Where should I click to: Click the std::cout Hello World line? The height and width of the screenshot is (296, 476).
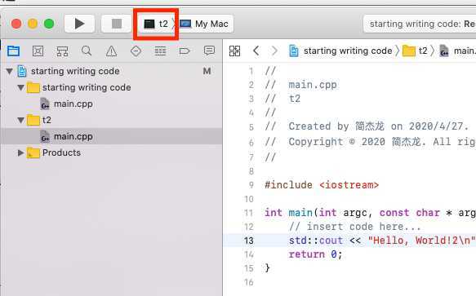pos(382,241)
